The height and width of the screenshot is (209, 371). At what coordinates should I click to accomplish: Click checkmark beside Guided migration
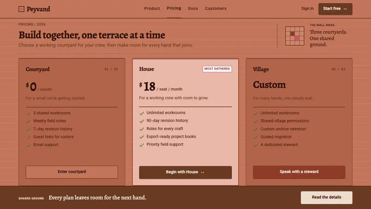click(256, 137)
